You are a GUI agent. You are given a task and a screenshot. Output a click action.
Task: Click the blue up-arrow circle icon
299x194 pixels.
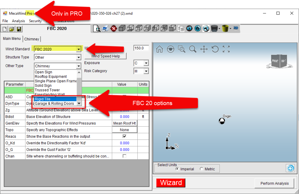pos(290,168)
